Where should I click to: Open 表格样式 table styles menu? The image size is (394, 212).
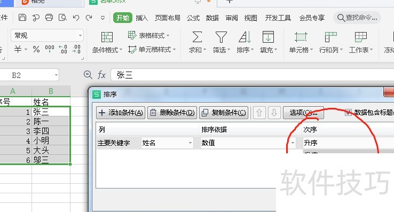click(149, 35)
